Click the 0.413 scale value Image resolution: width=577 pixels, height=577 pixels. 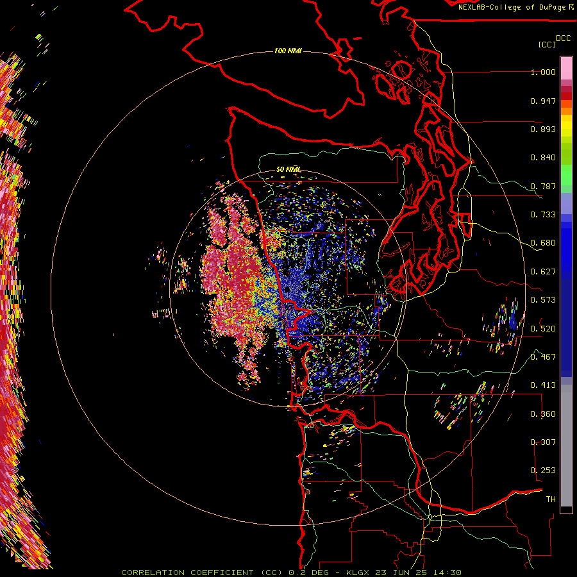(x=543, y=385)
